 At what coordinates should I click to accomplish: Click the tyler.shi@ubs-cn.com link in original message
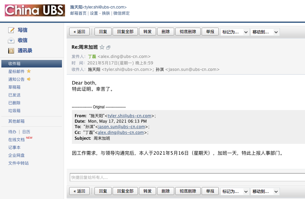[x=129, y=116]
